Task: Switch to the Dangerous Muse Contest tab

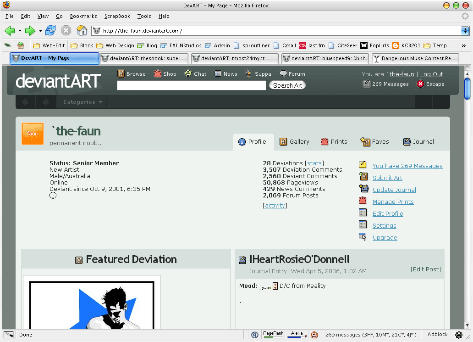Action: coord(415,58)
